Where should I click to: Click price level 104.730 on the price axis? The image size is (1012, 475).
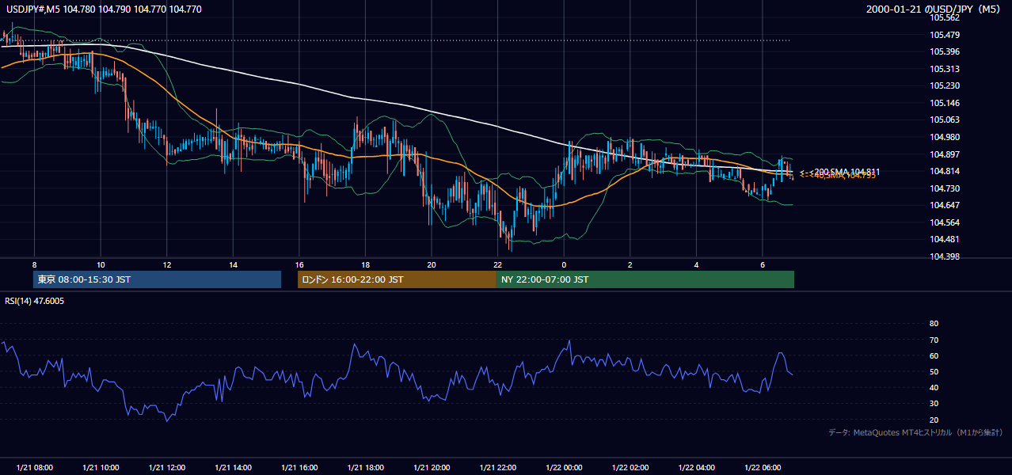coord(944,188)
